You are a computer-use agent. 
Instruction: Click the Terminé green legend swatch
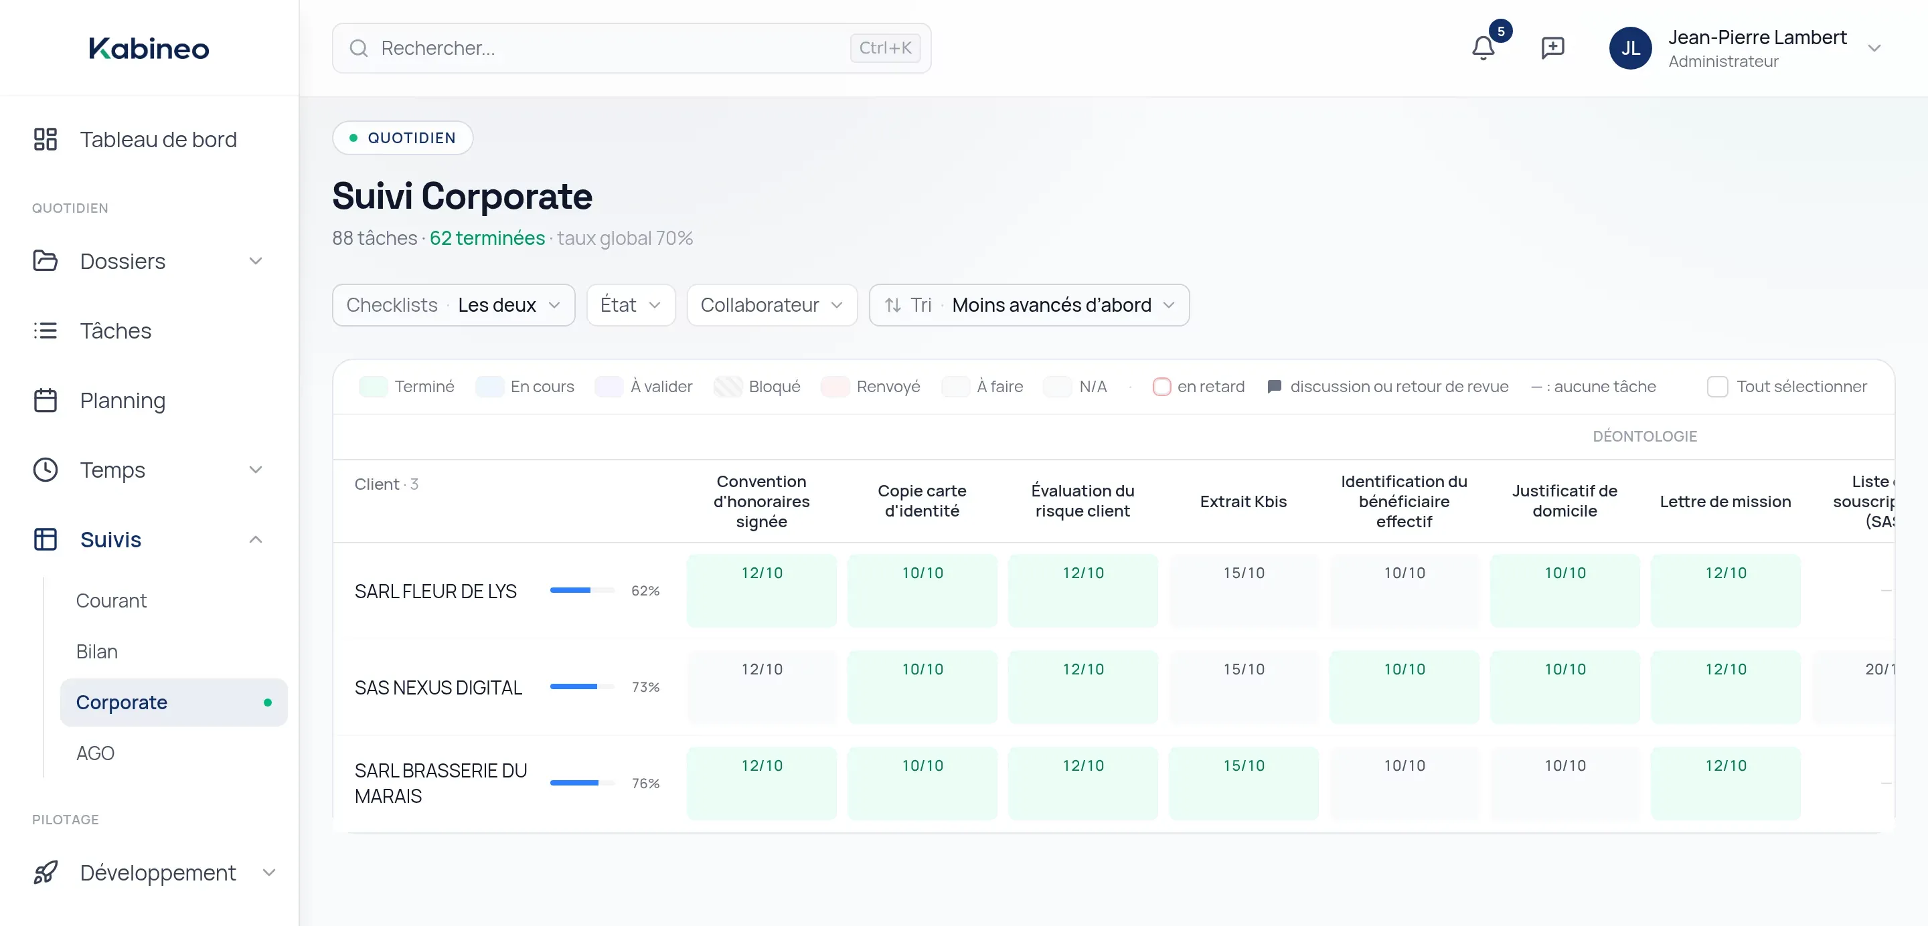click(x=373, y=387)
